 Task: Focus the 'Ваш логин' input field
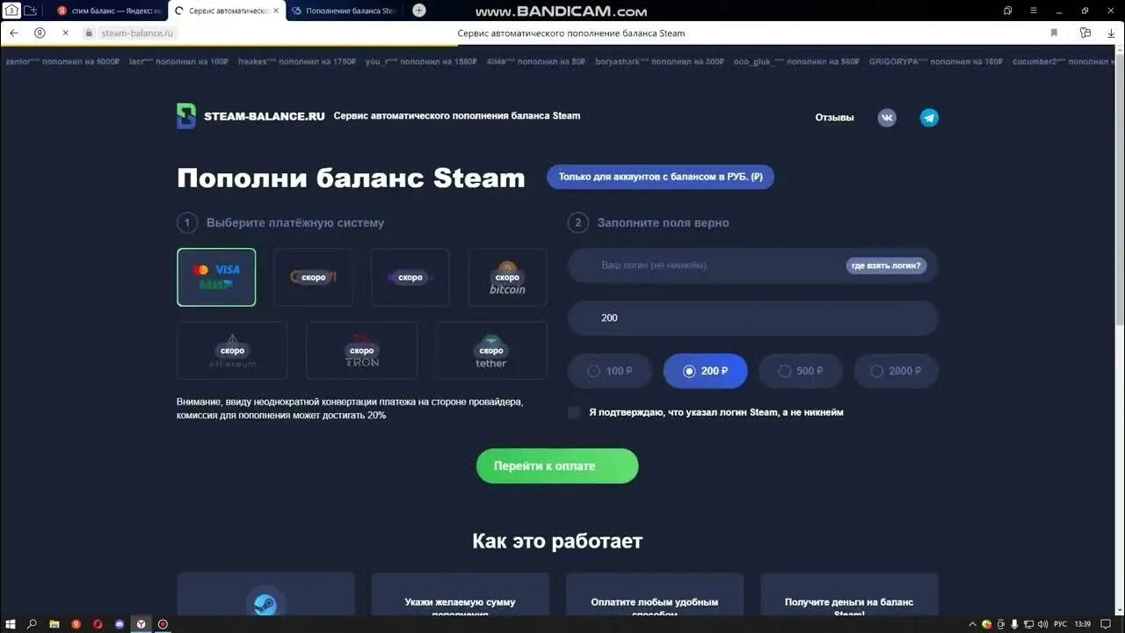coord(752,266)
